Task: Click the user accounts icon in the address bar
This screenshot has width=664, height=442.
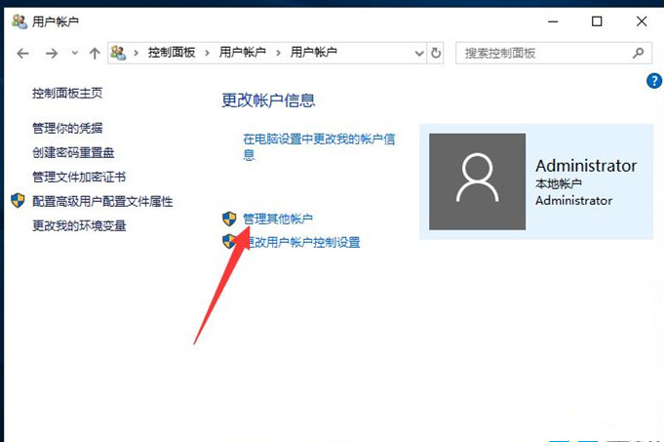Action: coord(120,54)
